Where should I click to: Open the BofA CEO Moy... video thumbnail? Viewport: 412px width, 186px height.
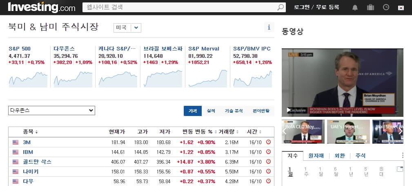tap(303, 131)
